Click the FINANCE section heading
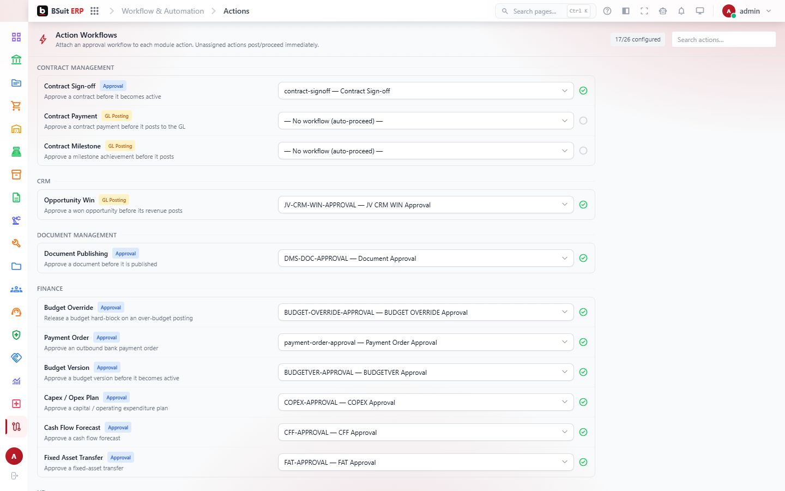Viewport: 785px width, 491px height. coord(50,289)
